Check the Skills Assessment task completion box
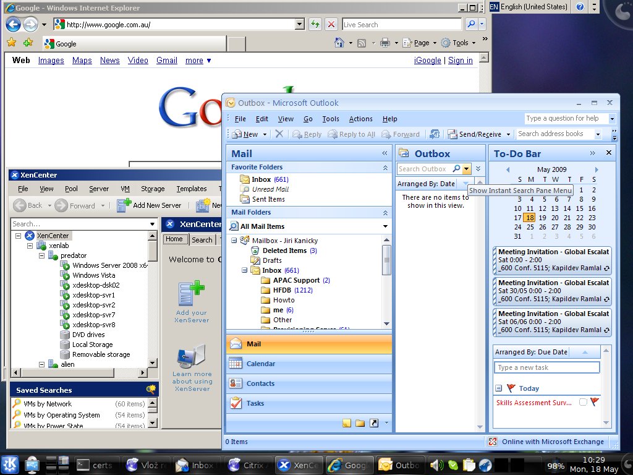The image size is (633, 475). coord(582,402)
